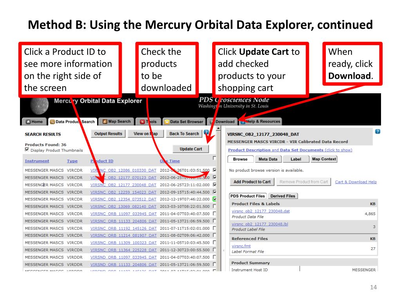Switch to the Map Search tab
This screenshot has width=401, height=301.
pos(117,121)
